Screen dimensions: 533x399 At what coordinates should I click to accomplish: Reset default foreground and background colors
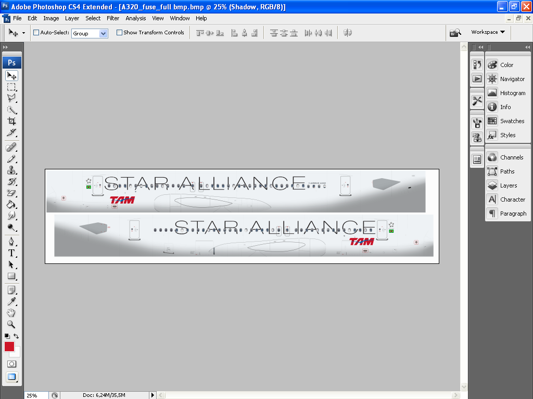point(7,336)
